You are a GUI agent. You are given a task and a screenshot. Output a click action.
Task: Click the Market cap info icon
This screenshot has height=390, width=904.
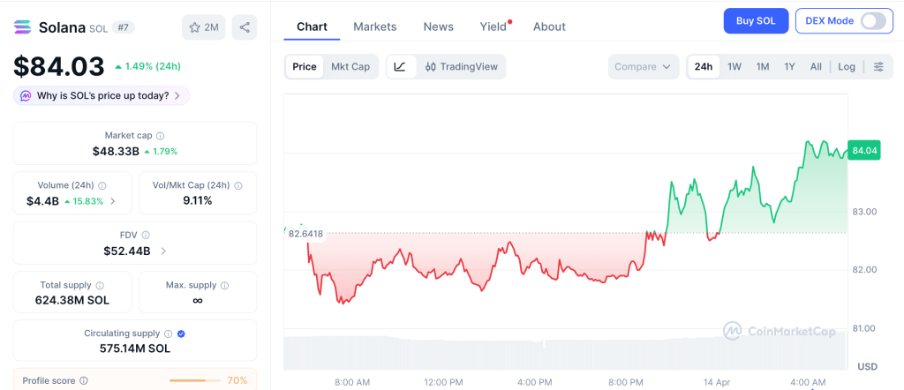click(x=160, y=136)
